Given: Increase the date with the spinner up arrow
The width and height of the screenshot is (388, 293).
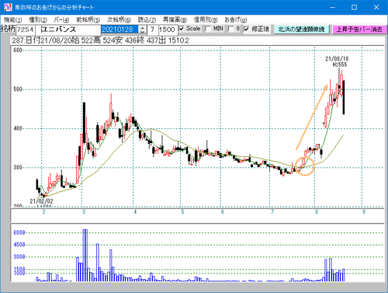Looking at the screenshot, I should coord(143,27).
